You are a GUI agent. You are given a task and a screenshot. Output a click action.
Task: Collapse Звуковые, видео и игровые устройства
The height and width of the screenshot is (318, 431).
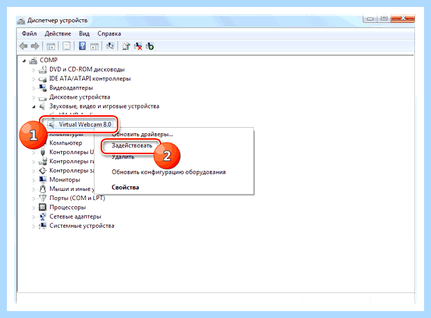click(34, 107)
